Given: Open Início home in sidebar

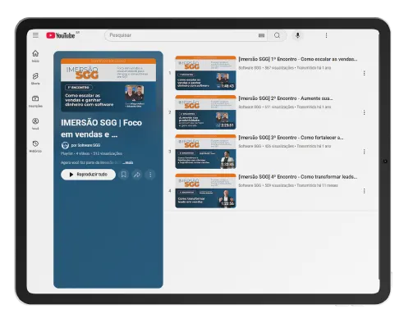Looking at the screenshot, I should (35, 56).
